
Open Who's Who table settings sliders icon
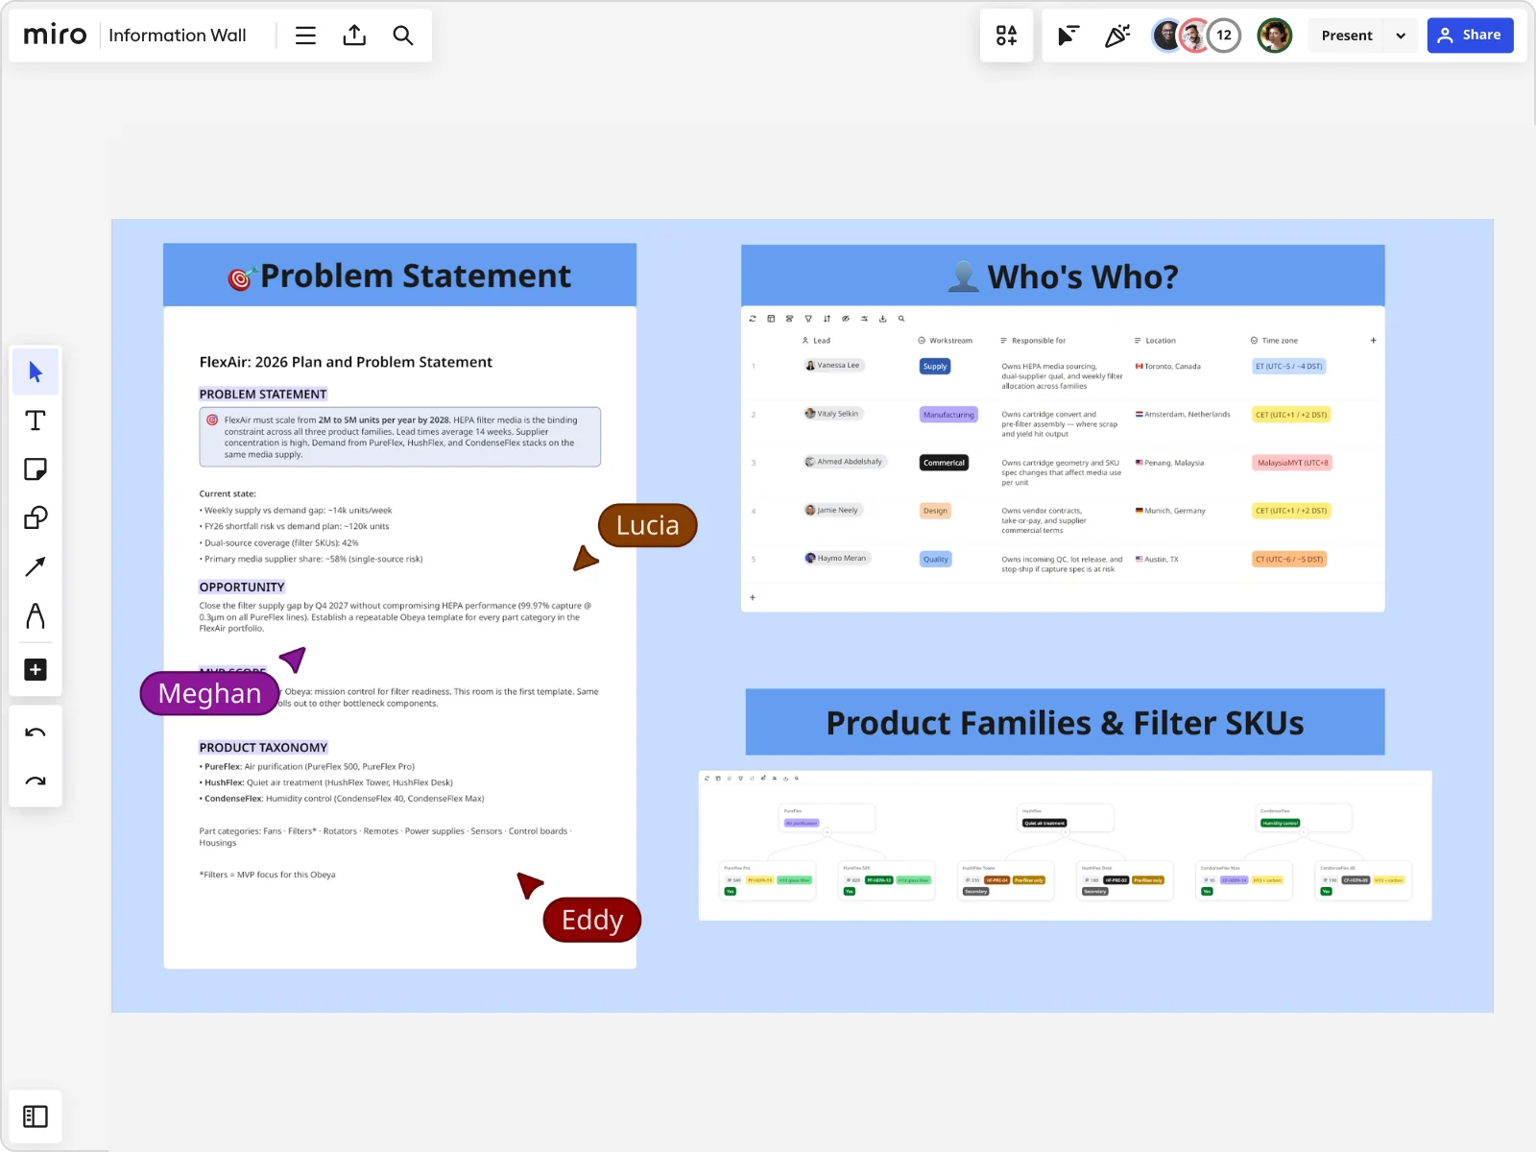coord(864,319)
